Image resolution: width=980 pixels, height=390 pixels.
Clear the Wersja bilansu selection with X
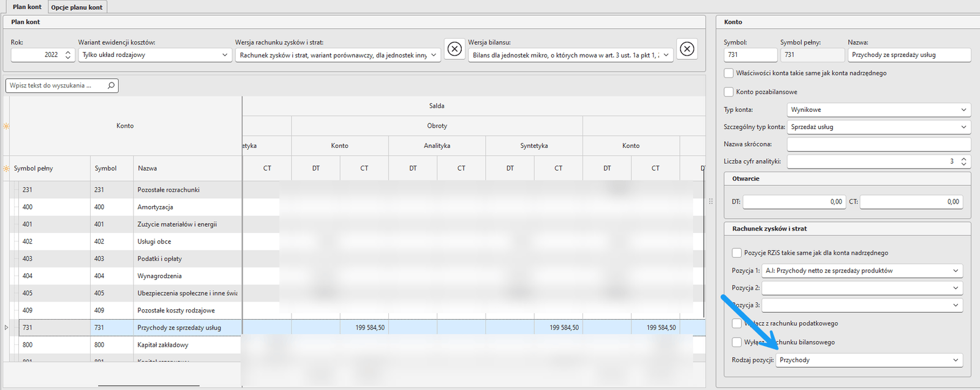687,49
